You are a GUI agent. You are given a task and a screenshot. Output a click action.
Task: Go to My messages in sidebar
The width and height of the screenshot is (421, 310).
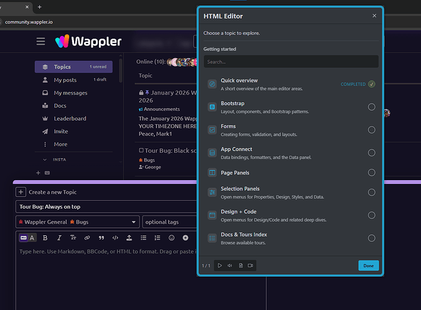[70, 93]
